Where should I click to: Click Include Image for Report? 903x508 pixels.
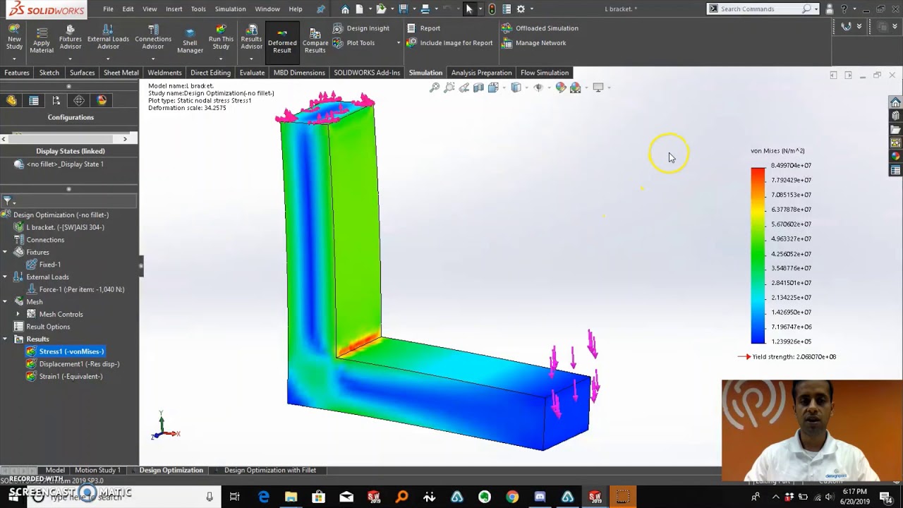[449, 43]
